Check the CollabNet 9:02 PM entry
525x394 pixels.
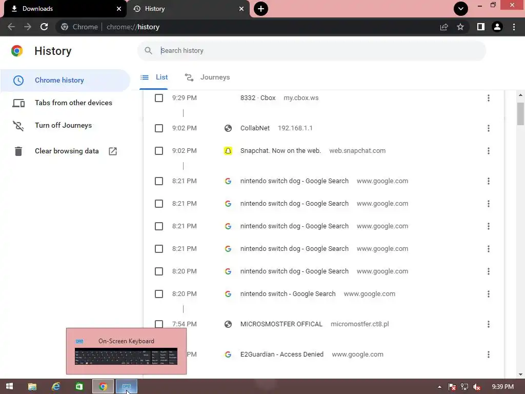159,128
